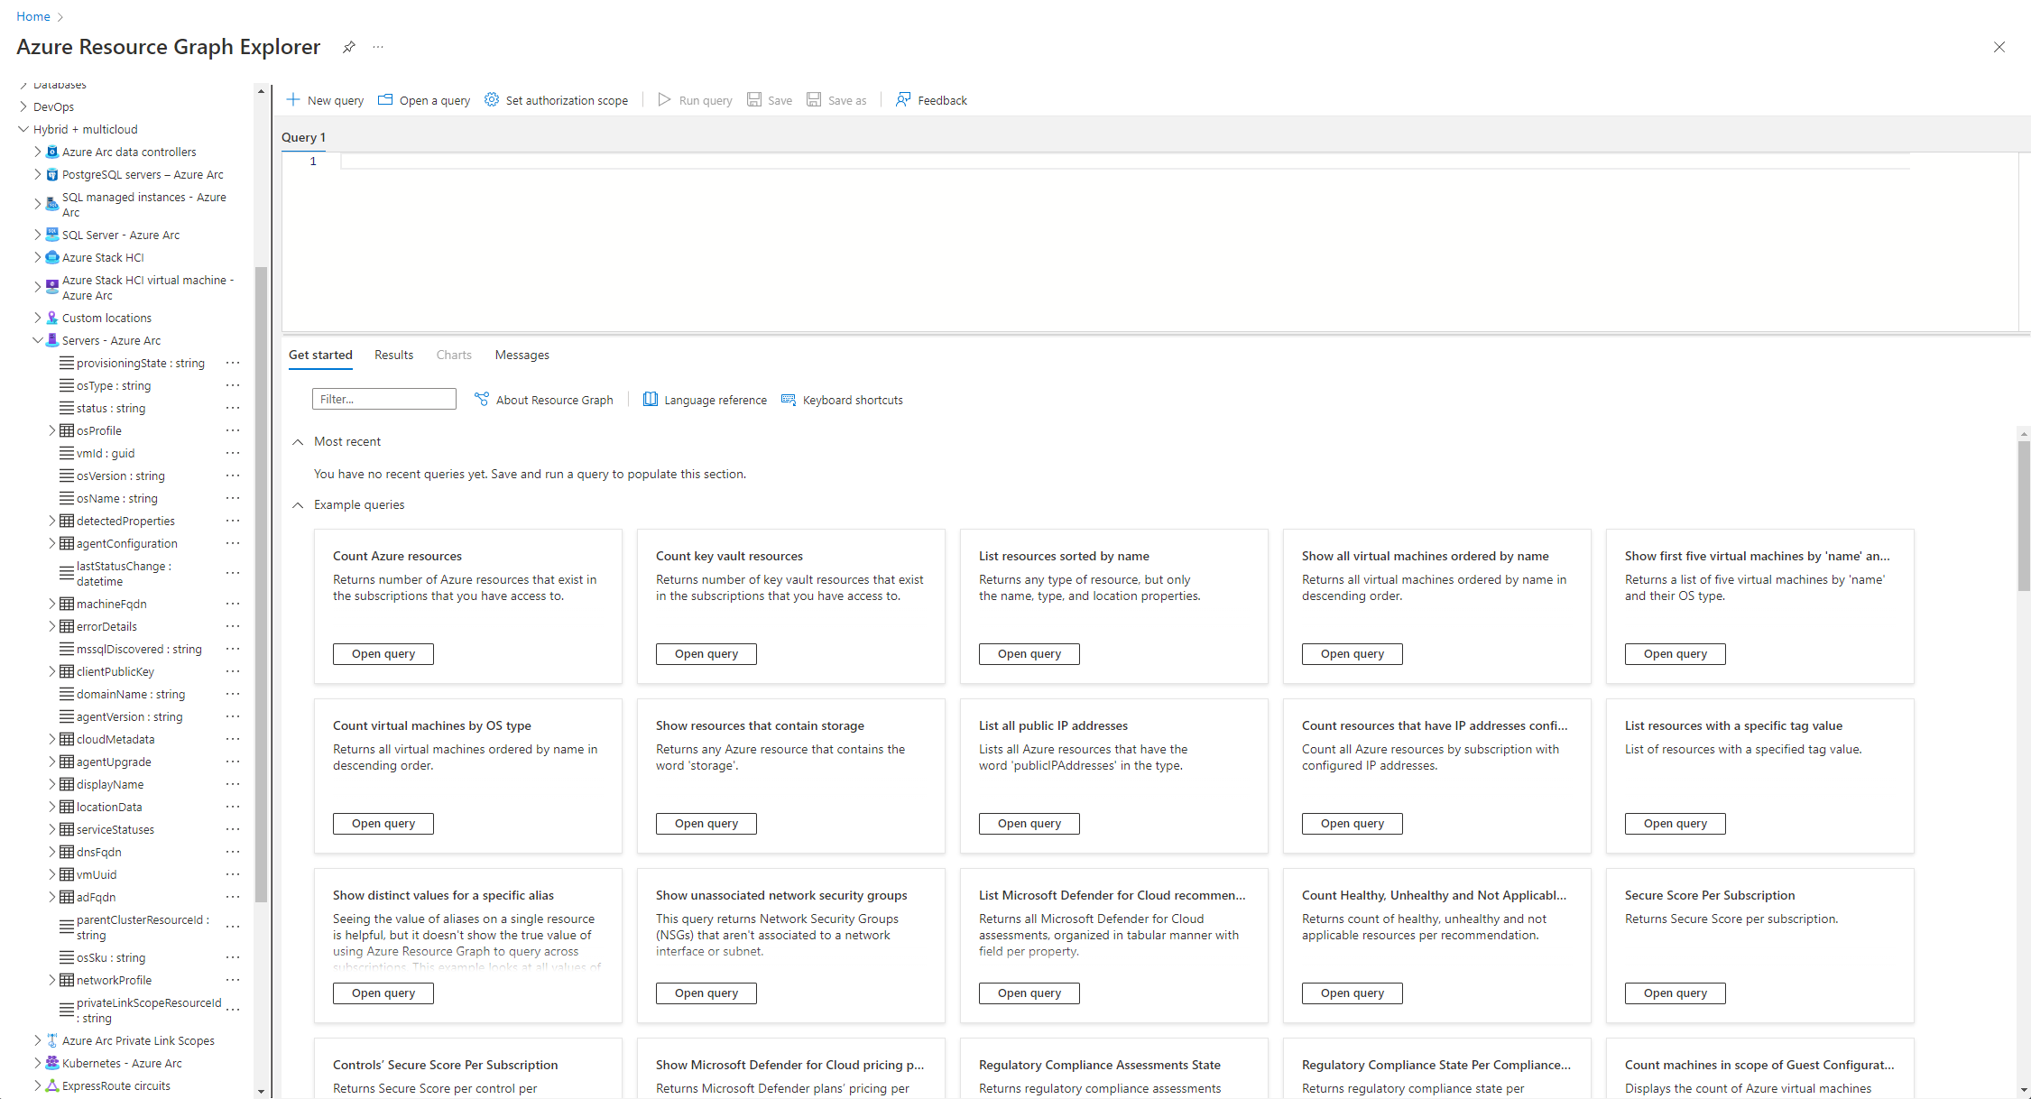The height and width of the screenshot is (1099, 2031).
Task: Open the List all public IP addresses query
Action: 1029,823
